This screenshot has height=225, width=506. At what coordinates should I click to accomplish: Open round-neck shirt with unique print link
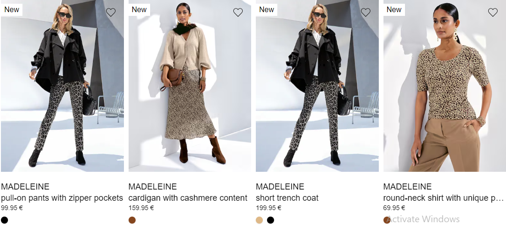[443, 197]
